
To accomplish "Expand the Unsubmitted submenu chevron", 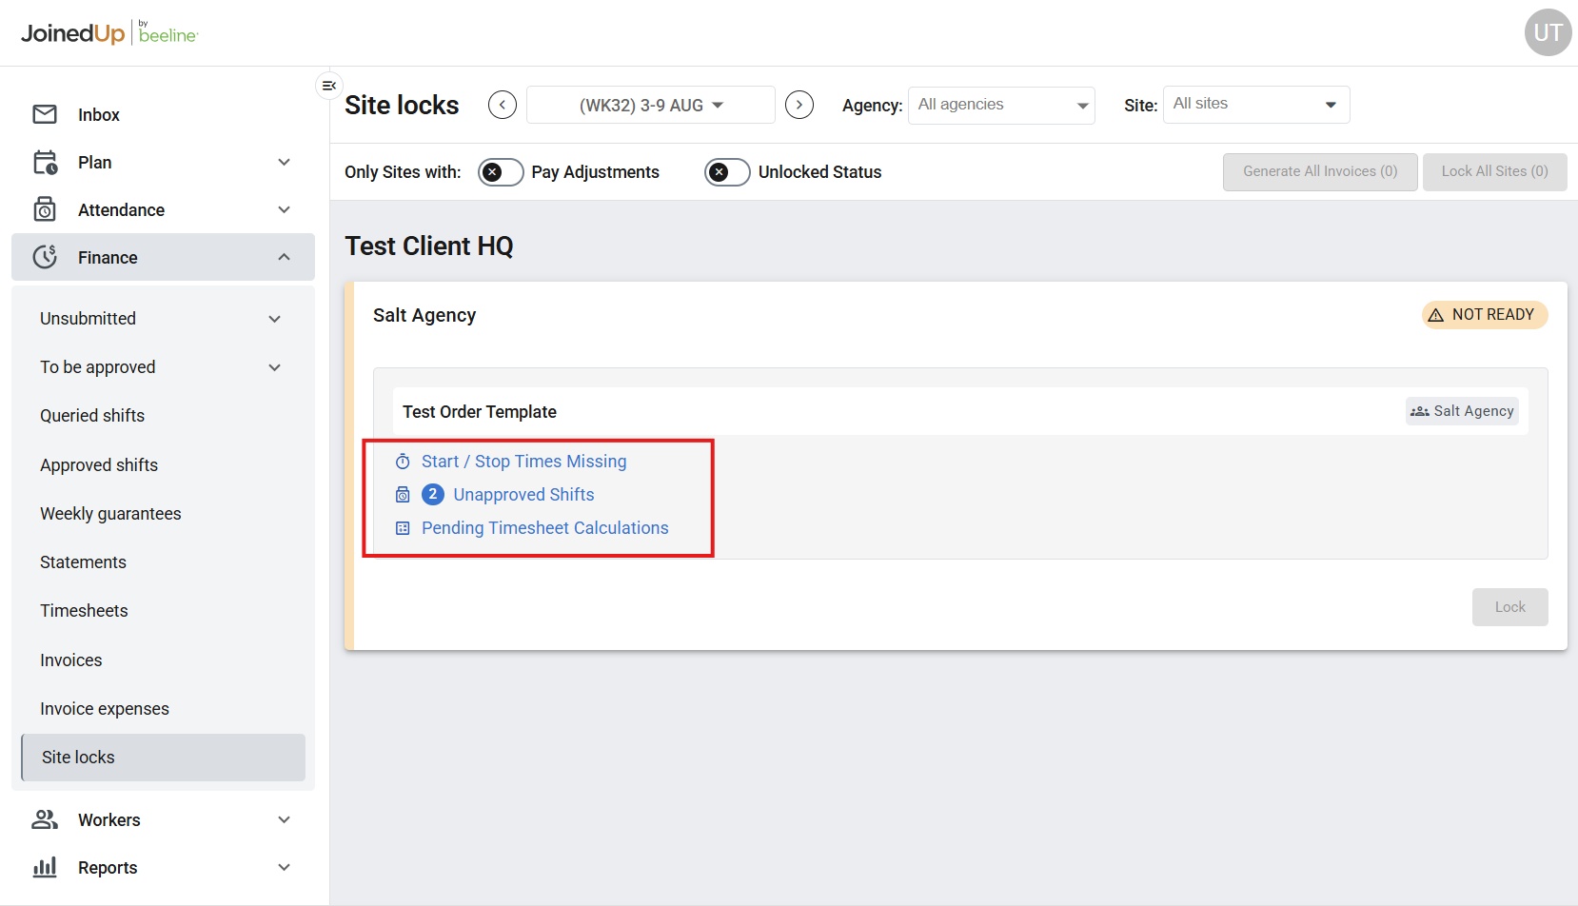I will 274,319.
